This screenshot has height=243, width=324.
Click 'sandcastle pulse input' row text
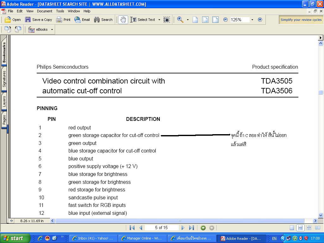tap(93, 197)
